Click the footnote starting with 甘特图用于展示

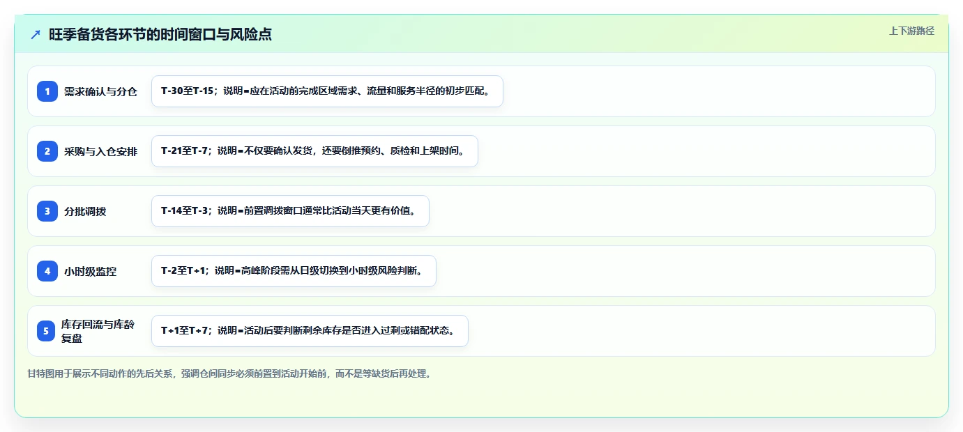pyautogui.click(x=229, y=373)
